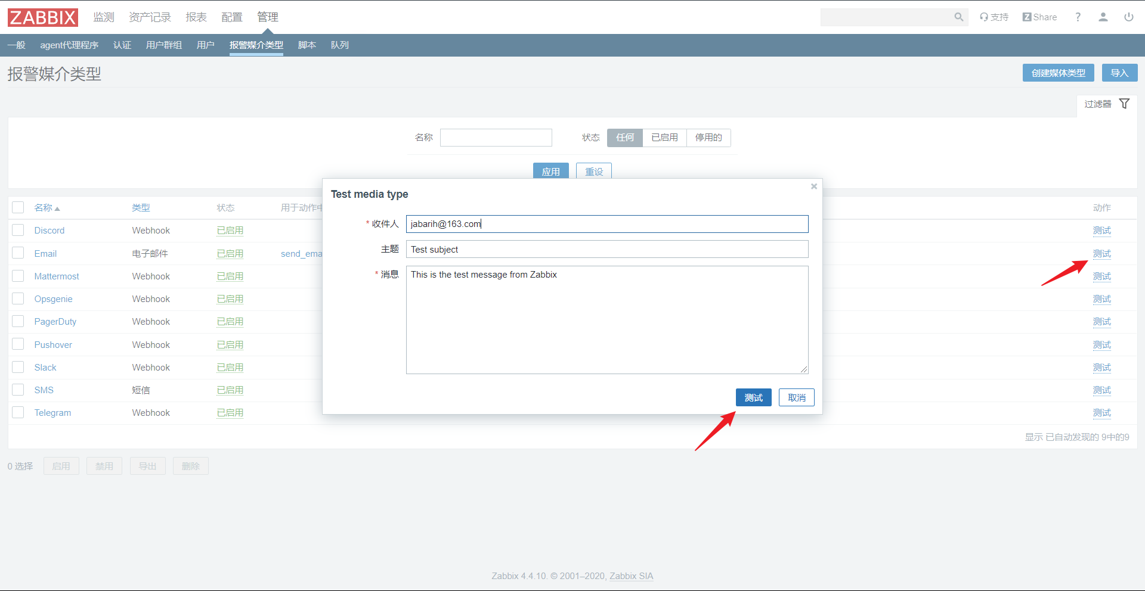
Task: Check the Mattermost row checkbox
Action: (x=18, y=276)
